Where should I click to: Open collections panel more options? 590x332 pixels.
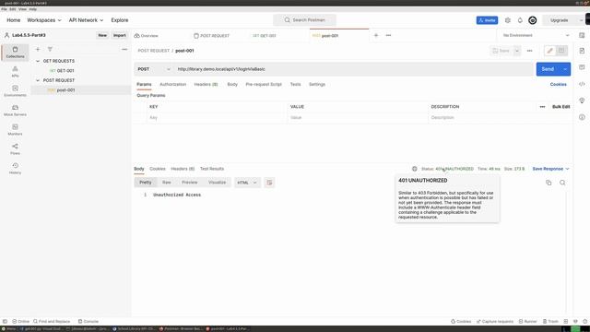click(124, 49)
